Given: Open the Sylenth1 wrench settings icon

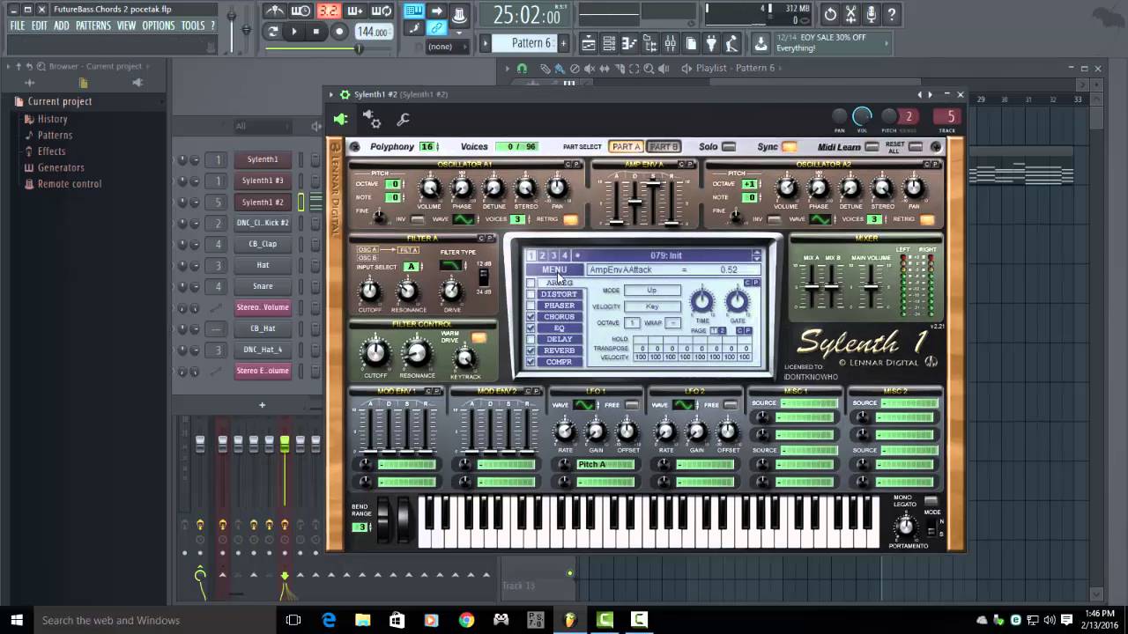Looking at the screenshot, I should pos(403,120).
